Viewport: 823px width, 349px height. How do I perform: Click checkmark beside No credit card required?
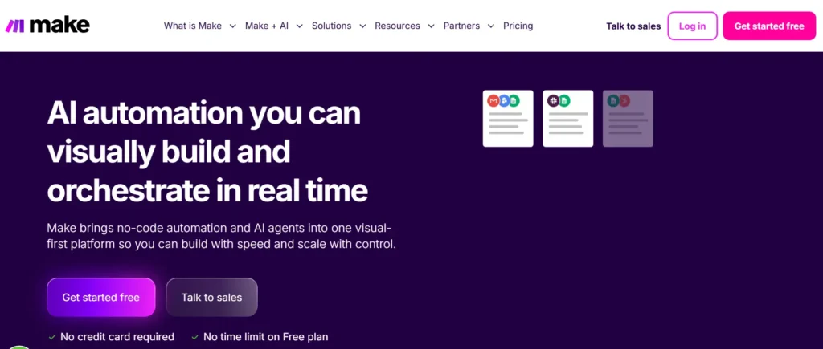(x=51, y=337)
